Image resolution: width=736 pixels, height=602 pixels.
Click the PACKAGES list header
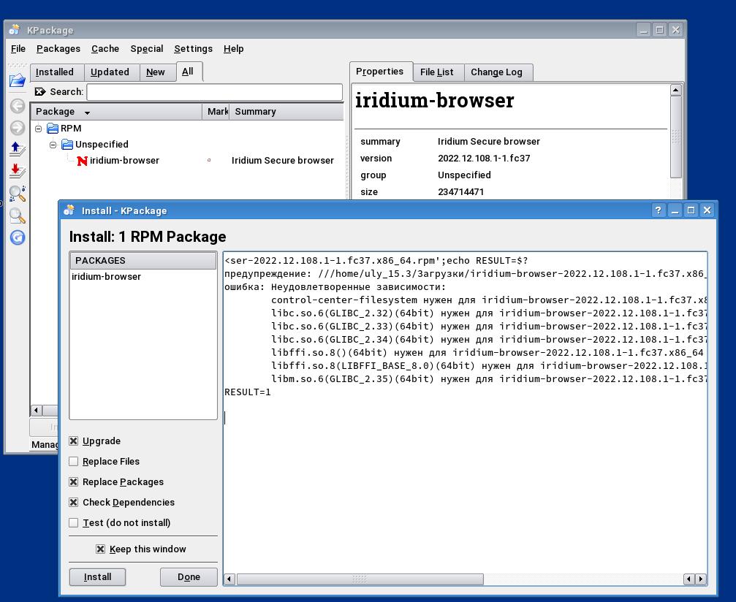point(143,260)
